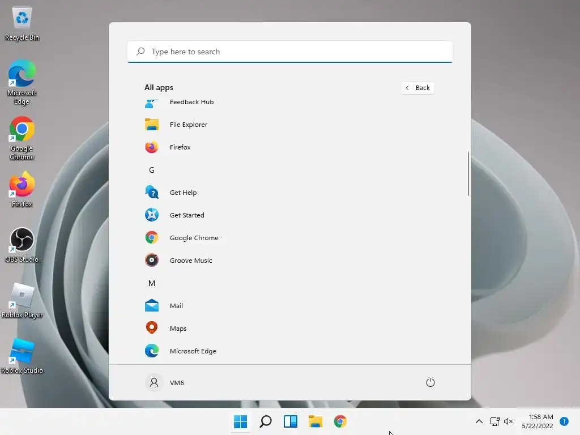Open File Explorer from the taskbar
580x435 pixels.
point(315,421)
